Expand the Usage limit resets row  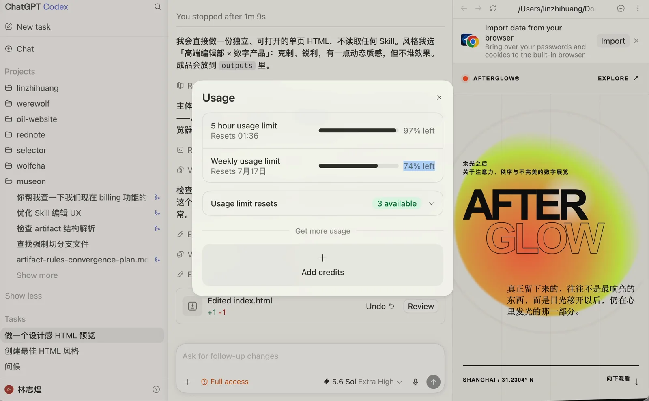click(322, 203)
